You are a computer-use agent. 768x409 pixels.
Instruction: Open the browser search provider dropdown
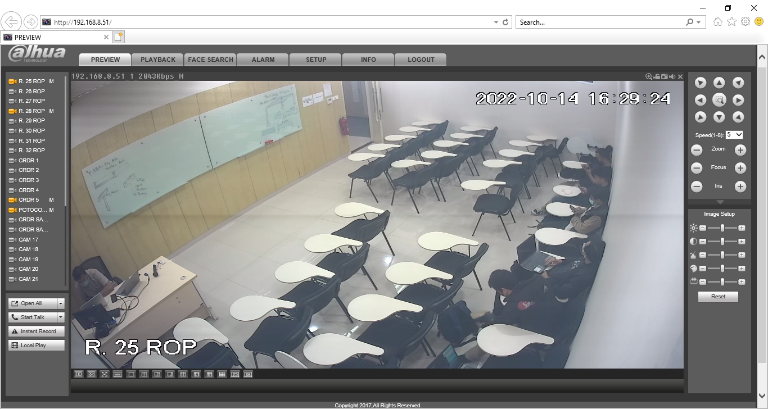coord(698,22)
